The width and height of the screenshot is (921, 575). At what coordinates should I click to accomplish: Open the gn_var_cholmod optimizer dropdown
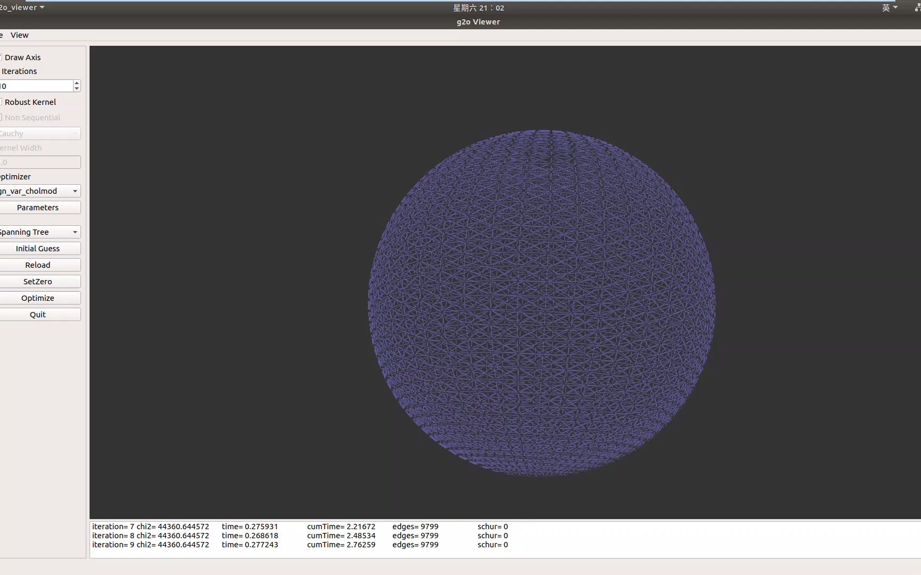click(x=40, y=191)
